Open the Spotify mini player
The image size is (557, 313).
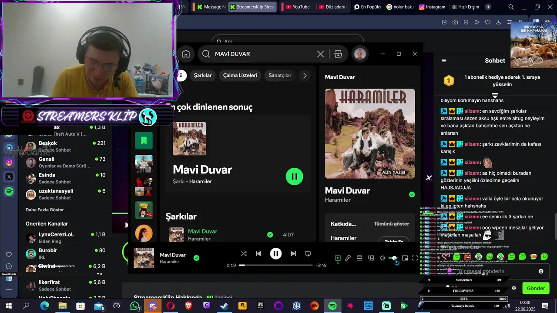pos(405,258)
